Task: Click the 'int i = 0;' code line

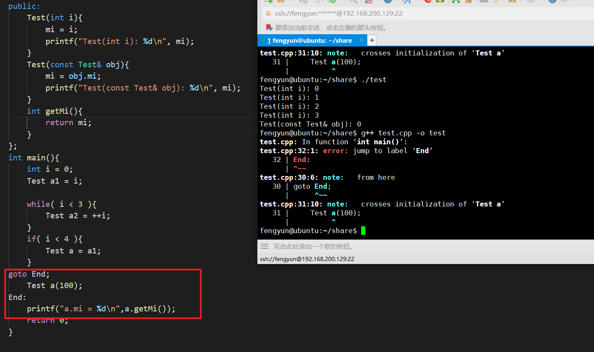Action: 50,169
